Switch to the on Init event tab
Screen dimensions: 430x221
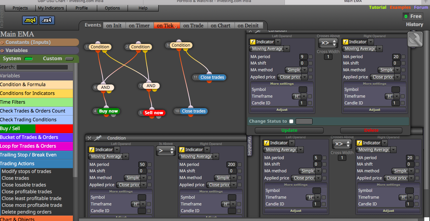(114, 25)
